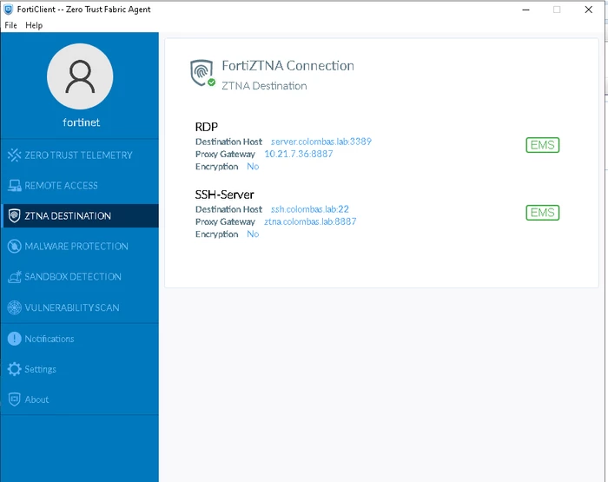Click the EMS badge for SSH-Server
The width and height of the screenshot is (608, 482).
[543, 213]
